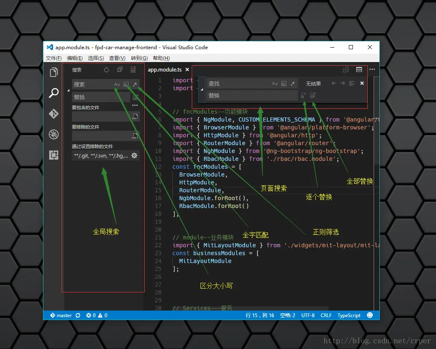The image size is (436, 349).
Task: Collapse all search results icon
Action: [x=120, y=69]
